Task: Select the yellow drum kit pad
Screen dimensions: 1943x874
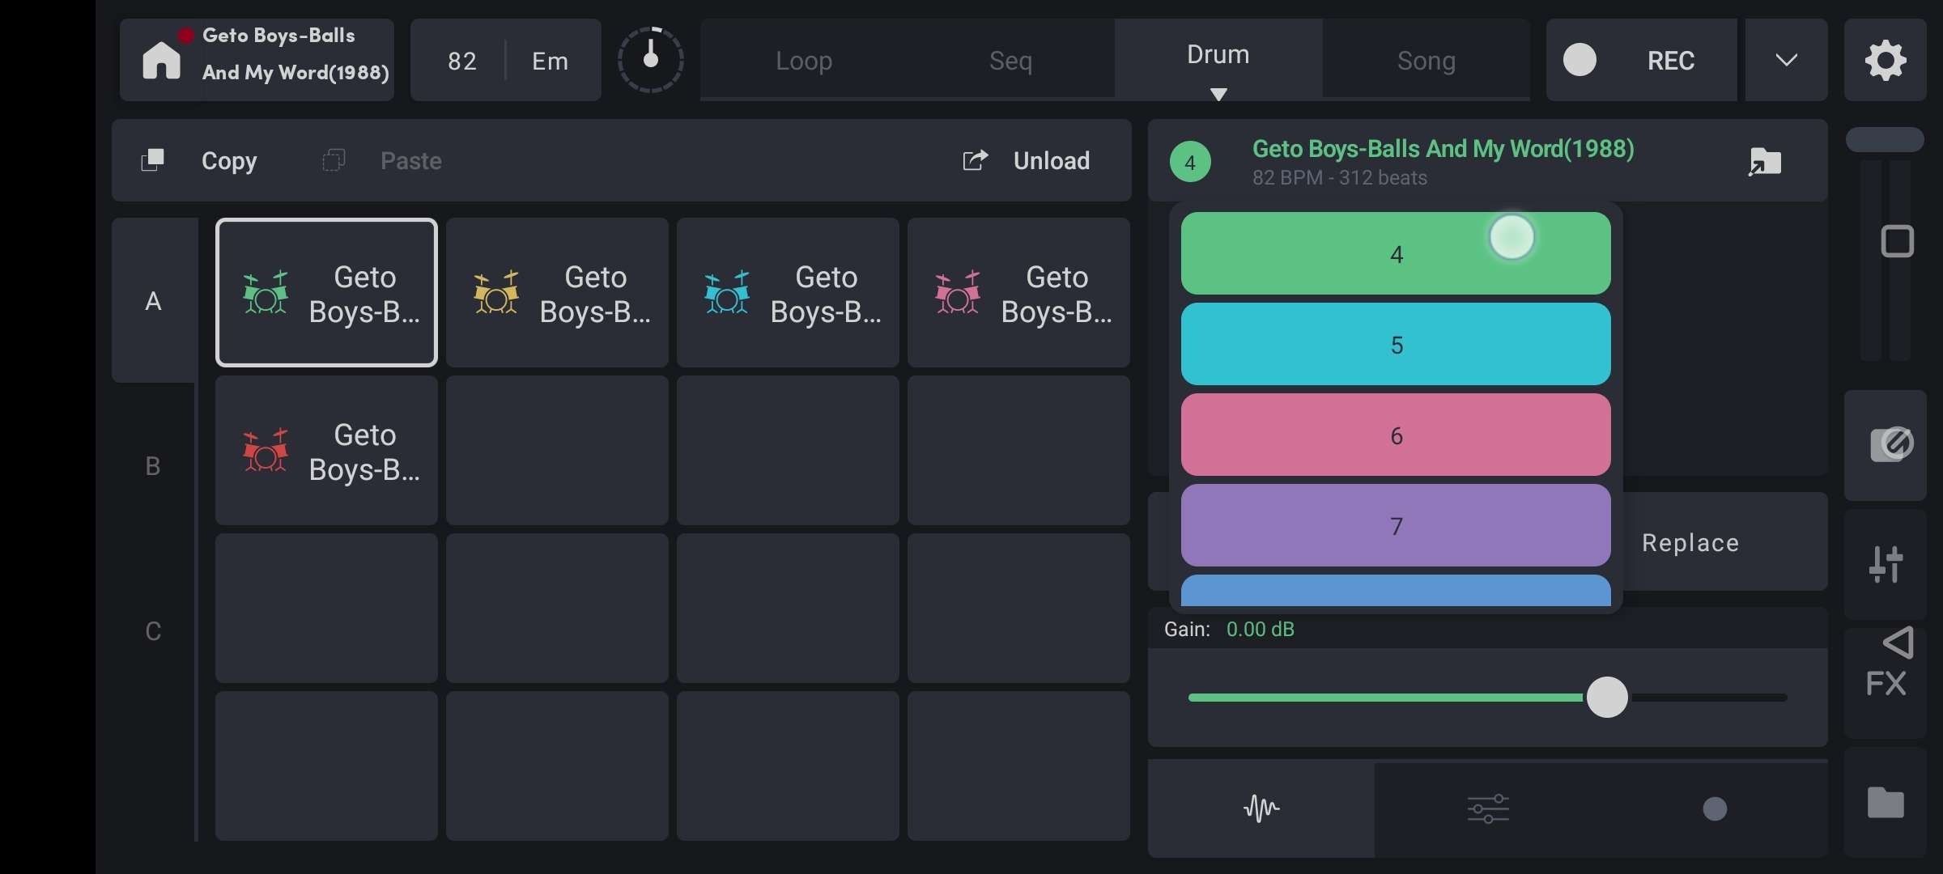Action: (x=557, y=292)
